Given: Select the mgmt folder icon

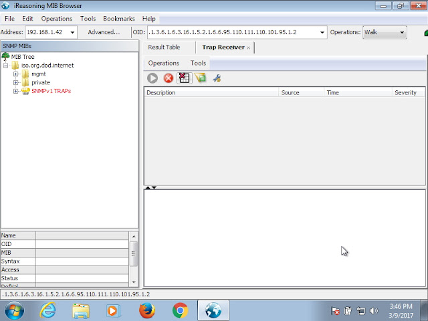Looking at the screenshot, I should click(25, 74).
